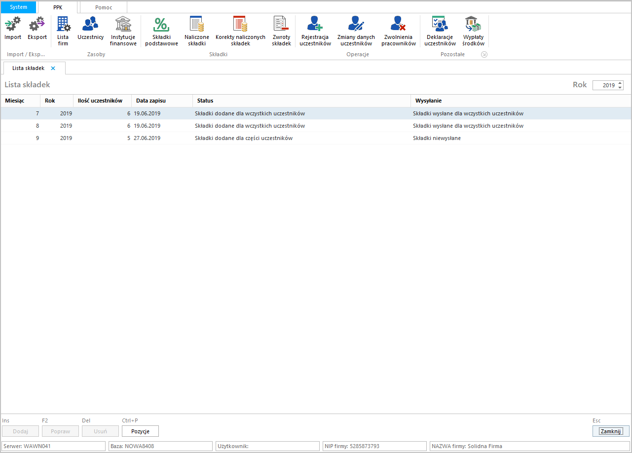Open Zmiany danych uczestników
This screenshot has width=632, height=453.
click(x=356, y=32)
